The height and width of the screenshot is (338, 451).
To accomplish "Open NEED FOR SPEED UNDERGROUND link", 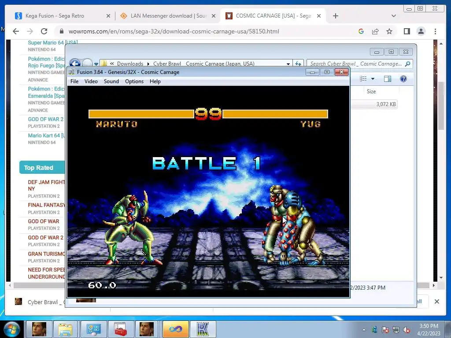I will (46, 273).
